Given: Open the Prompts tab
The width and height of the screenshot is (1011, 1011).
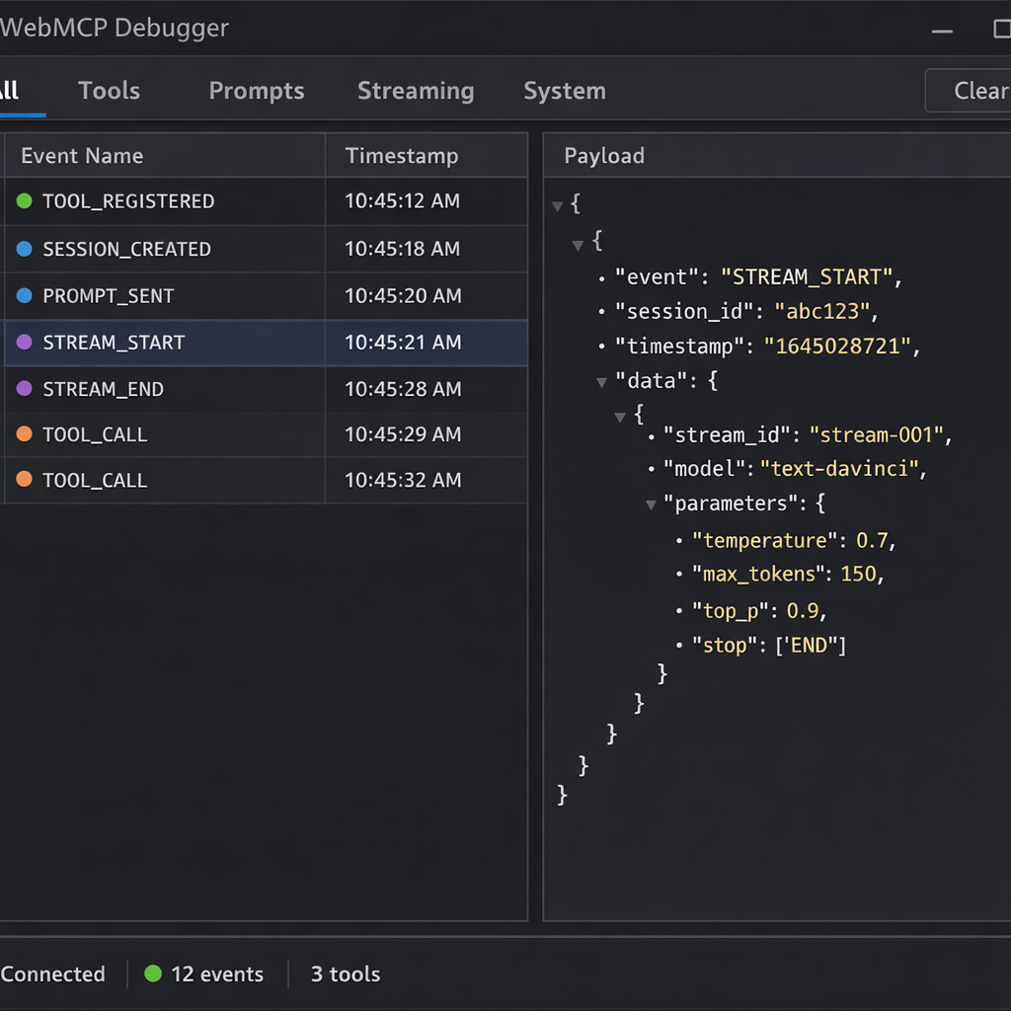Looking at the screenshot, I should click(256, 91).
